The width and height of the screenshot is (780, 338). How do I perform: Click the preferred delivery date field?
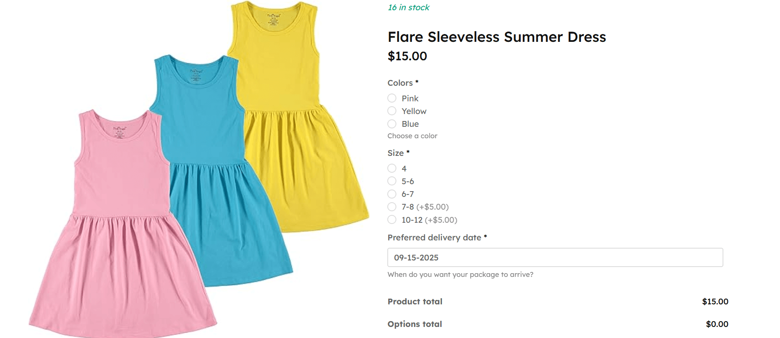click(x=555, y=258)
